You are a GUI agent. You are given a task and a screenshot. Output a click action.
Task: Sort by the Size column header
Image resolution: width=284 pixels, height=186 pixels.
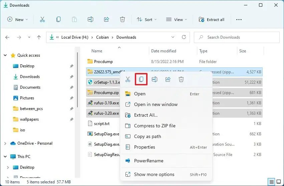click(x=243, y=51)
